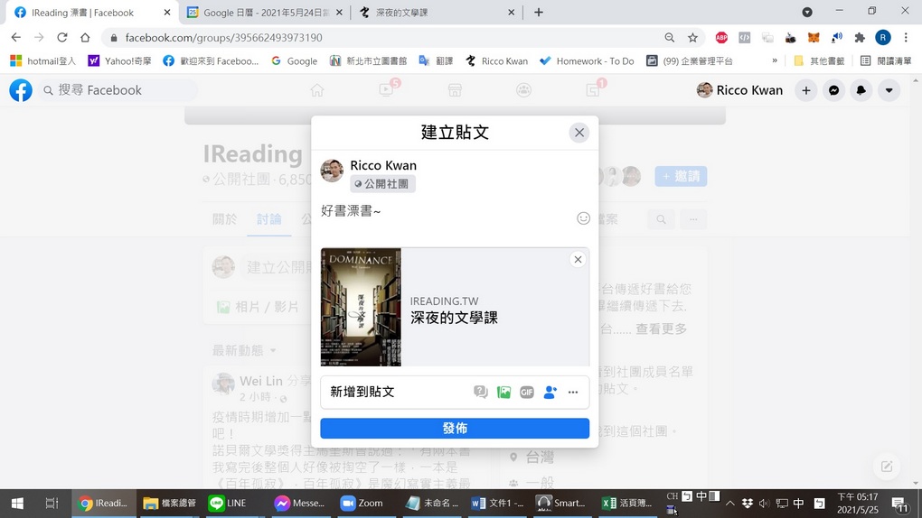The image size is (922, 518).
Task: Close the create post dialog
Action: tap(579, 133)
